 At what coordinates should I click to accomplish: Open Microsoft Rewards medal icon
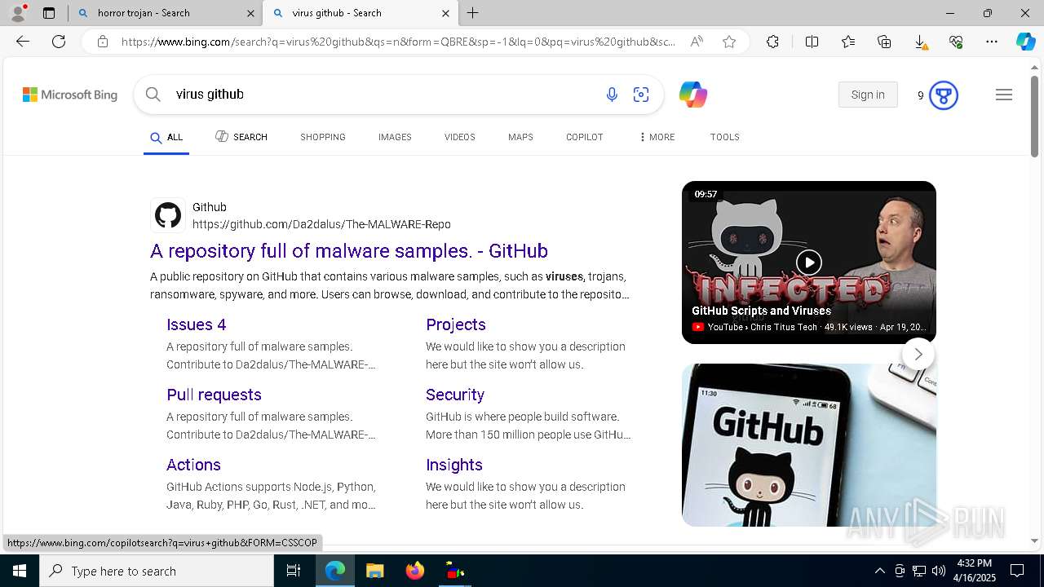944,95
